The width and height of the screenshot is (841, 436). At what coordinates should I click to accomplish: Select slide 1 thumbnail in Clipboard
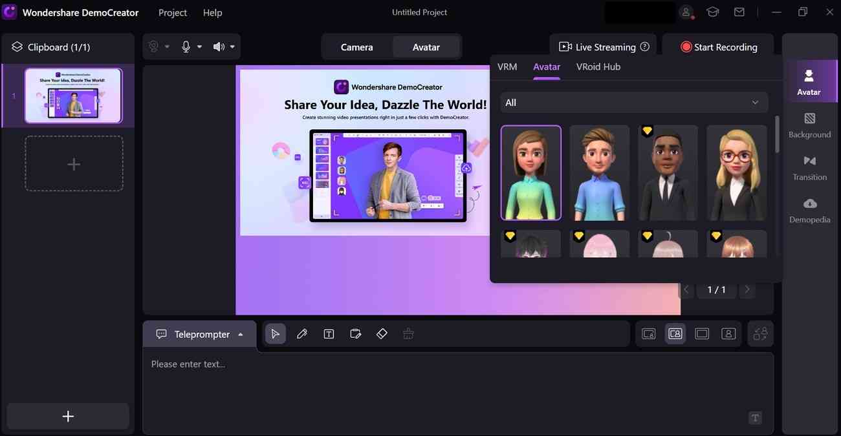pyautogui.click(x=73, y=96)
